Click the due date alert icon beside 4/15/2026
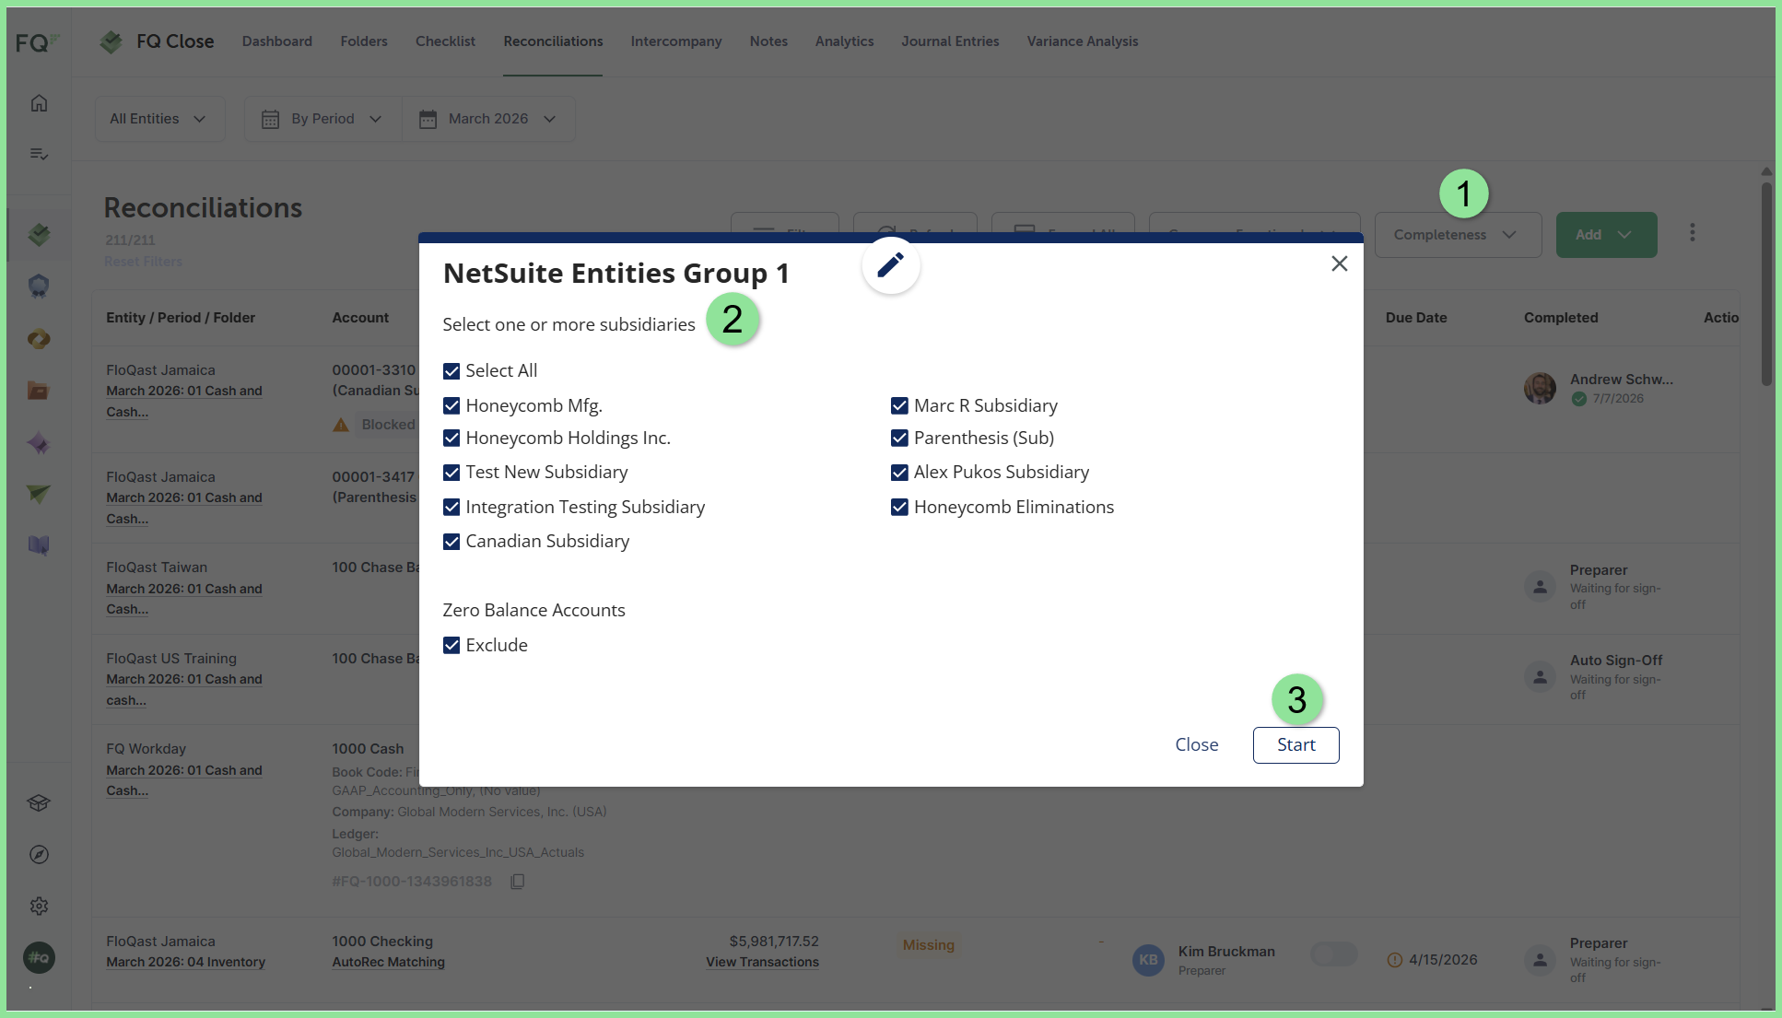 [x=1395, y=960]
